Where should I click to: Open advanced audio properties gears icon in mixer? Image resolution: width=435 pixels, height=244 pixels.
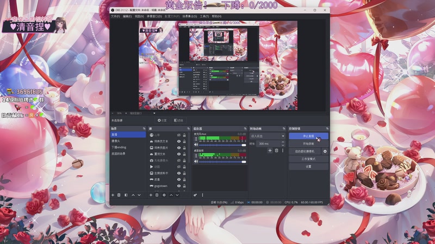pos(195,195)
